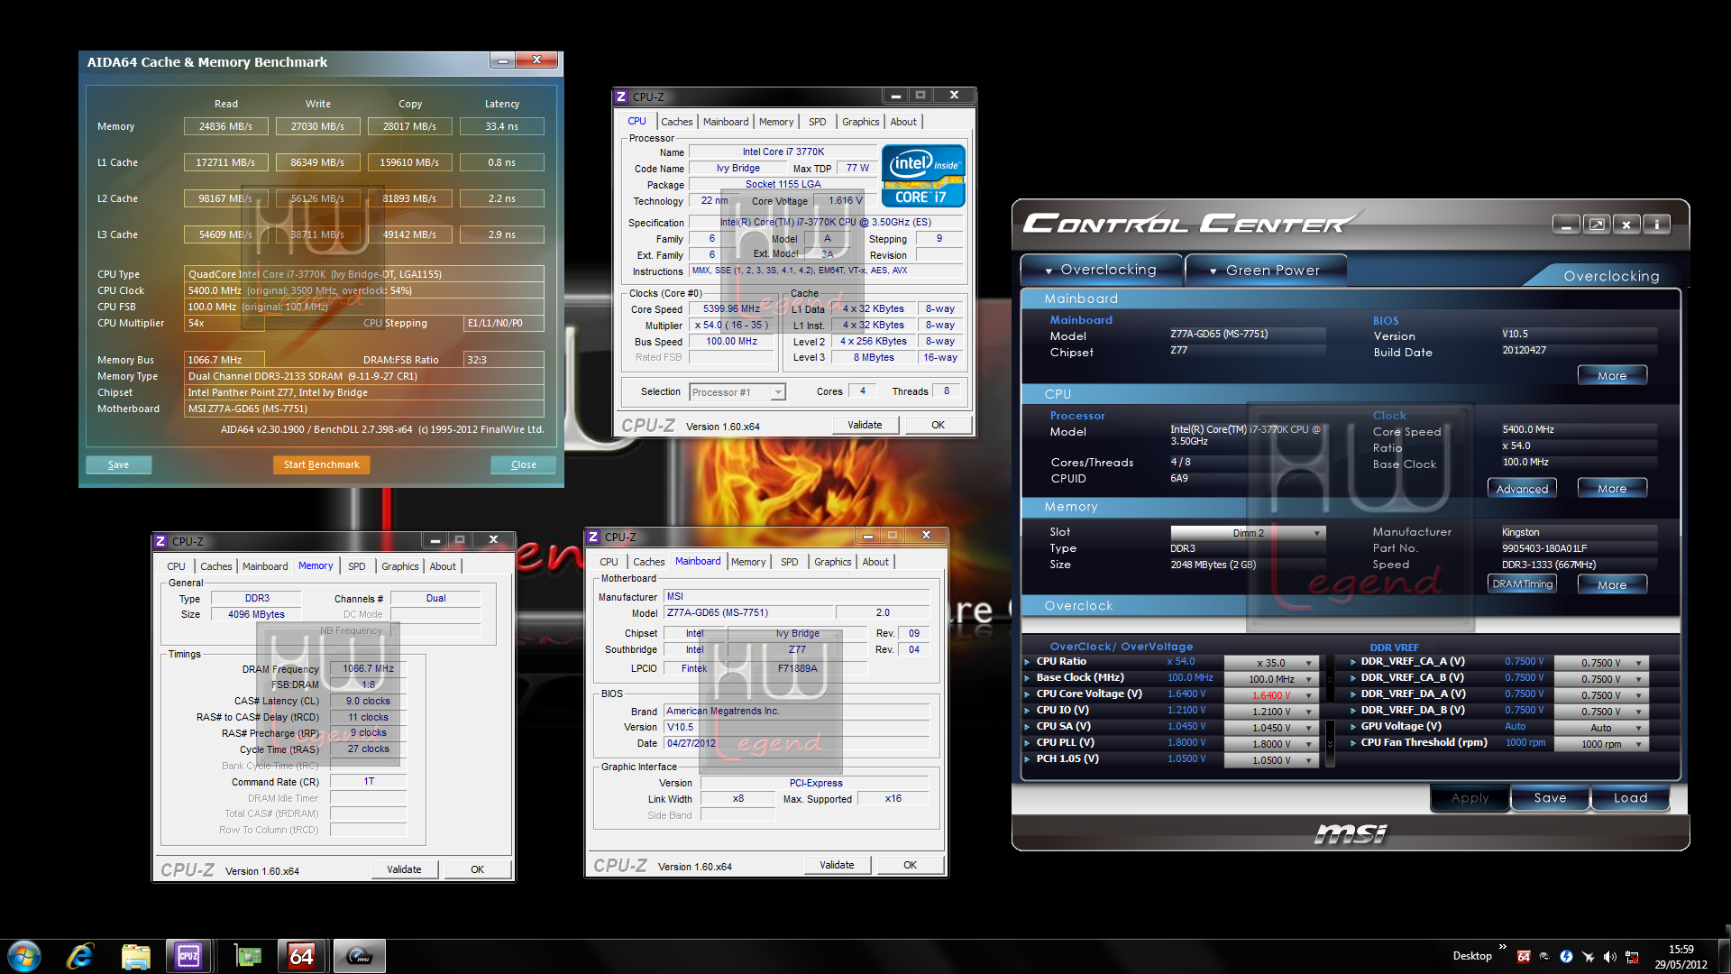Switch to Graphics tab in top CPU-Z window

point(860,122)
